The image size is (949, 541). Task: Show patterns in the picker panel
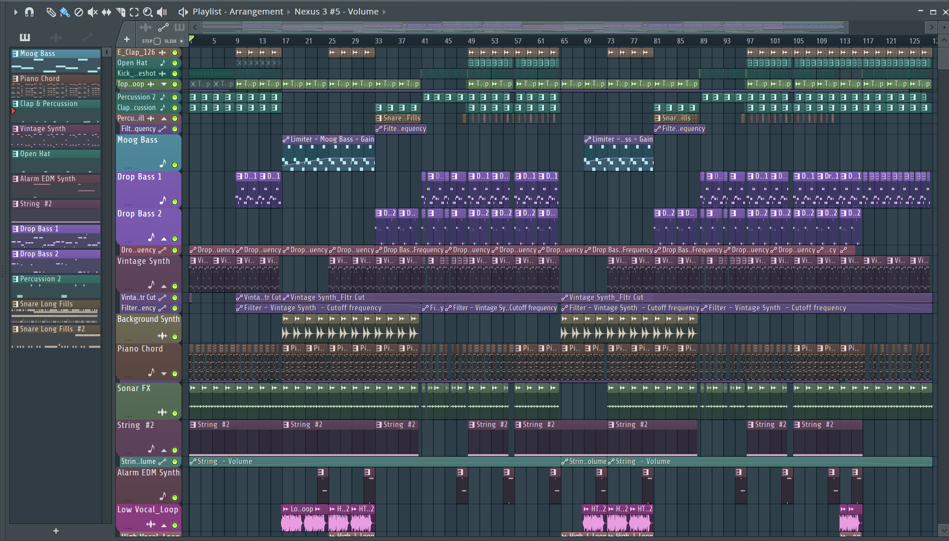[25, 37]
